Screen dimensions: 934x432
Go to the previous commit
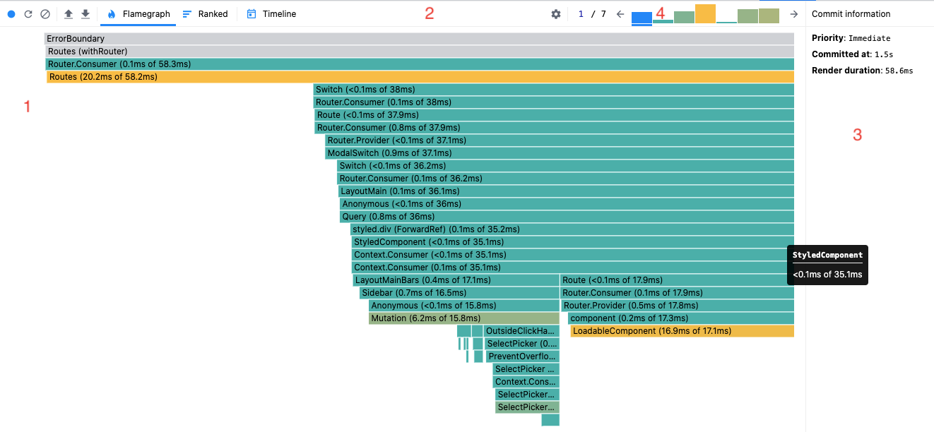(x=622, y=13)
